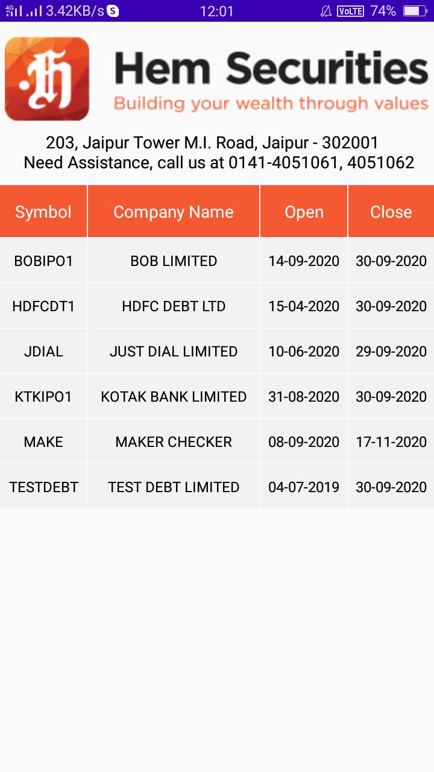Tap the Hem Securities title banner text
The width and height of the screenshot is (434, 772).
271,68
